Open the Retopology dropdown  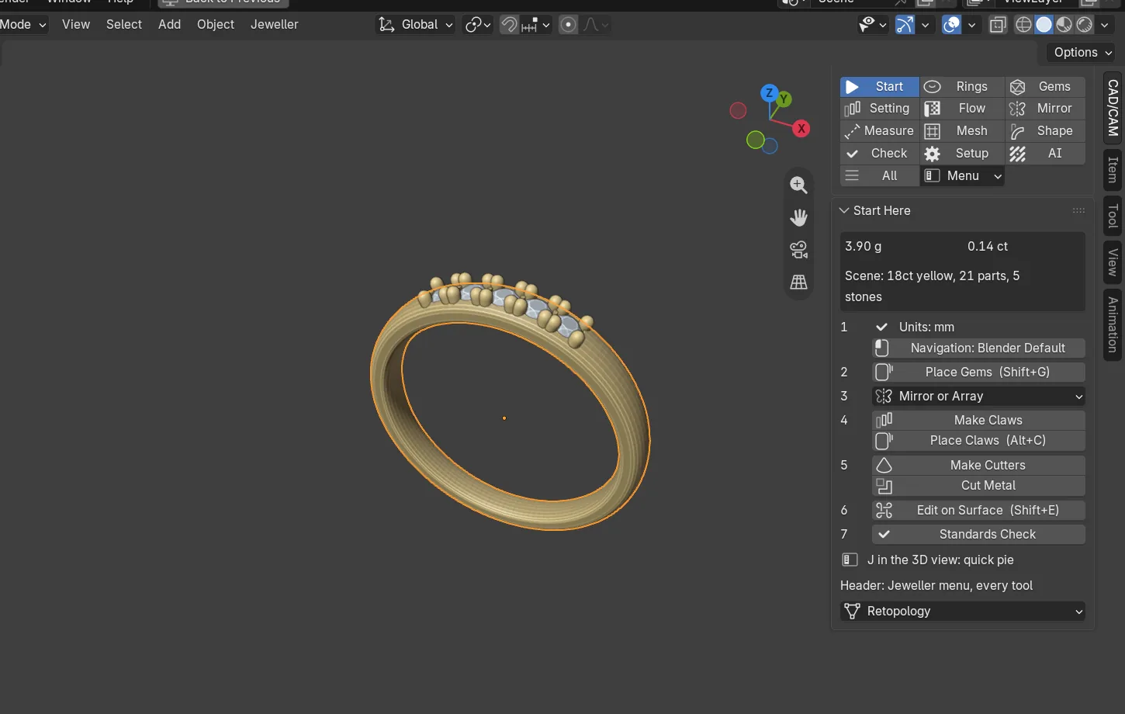(963, 611)
